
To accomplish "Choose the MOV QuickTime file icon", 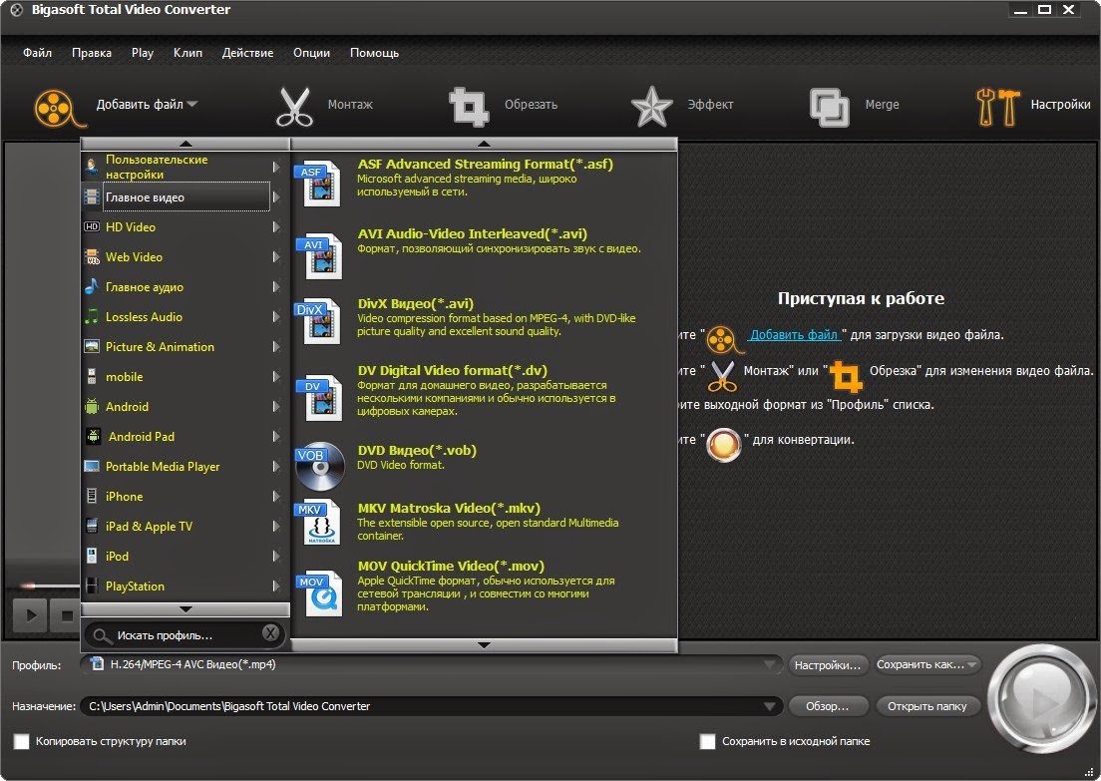I will pos(319,594).
